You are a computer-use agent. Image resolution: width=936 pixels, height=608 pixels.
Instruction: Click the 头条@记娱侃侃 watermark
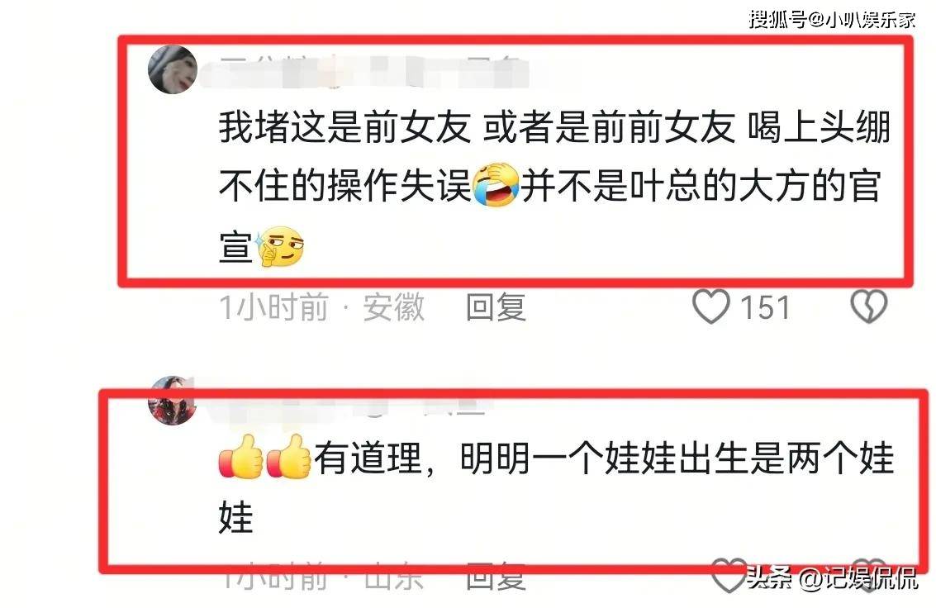pos(832,577)
